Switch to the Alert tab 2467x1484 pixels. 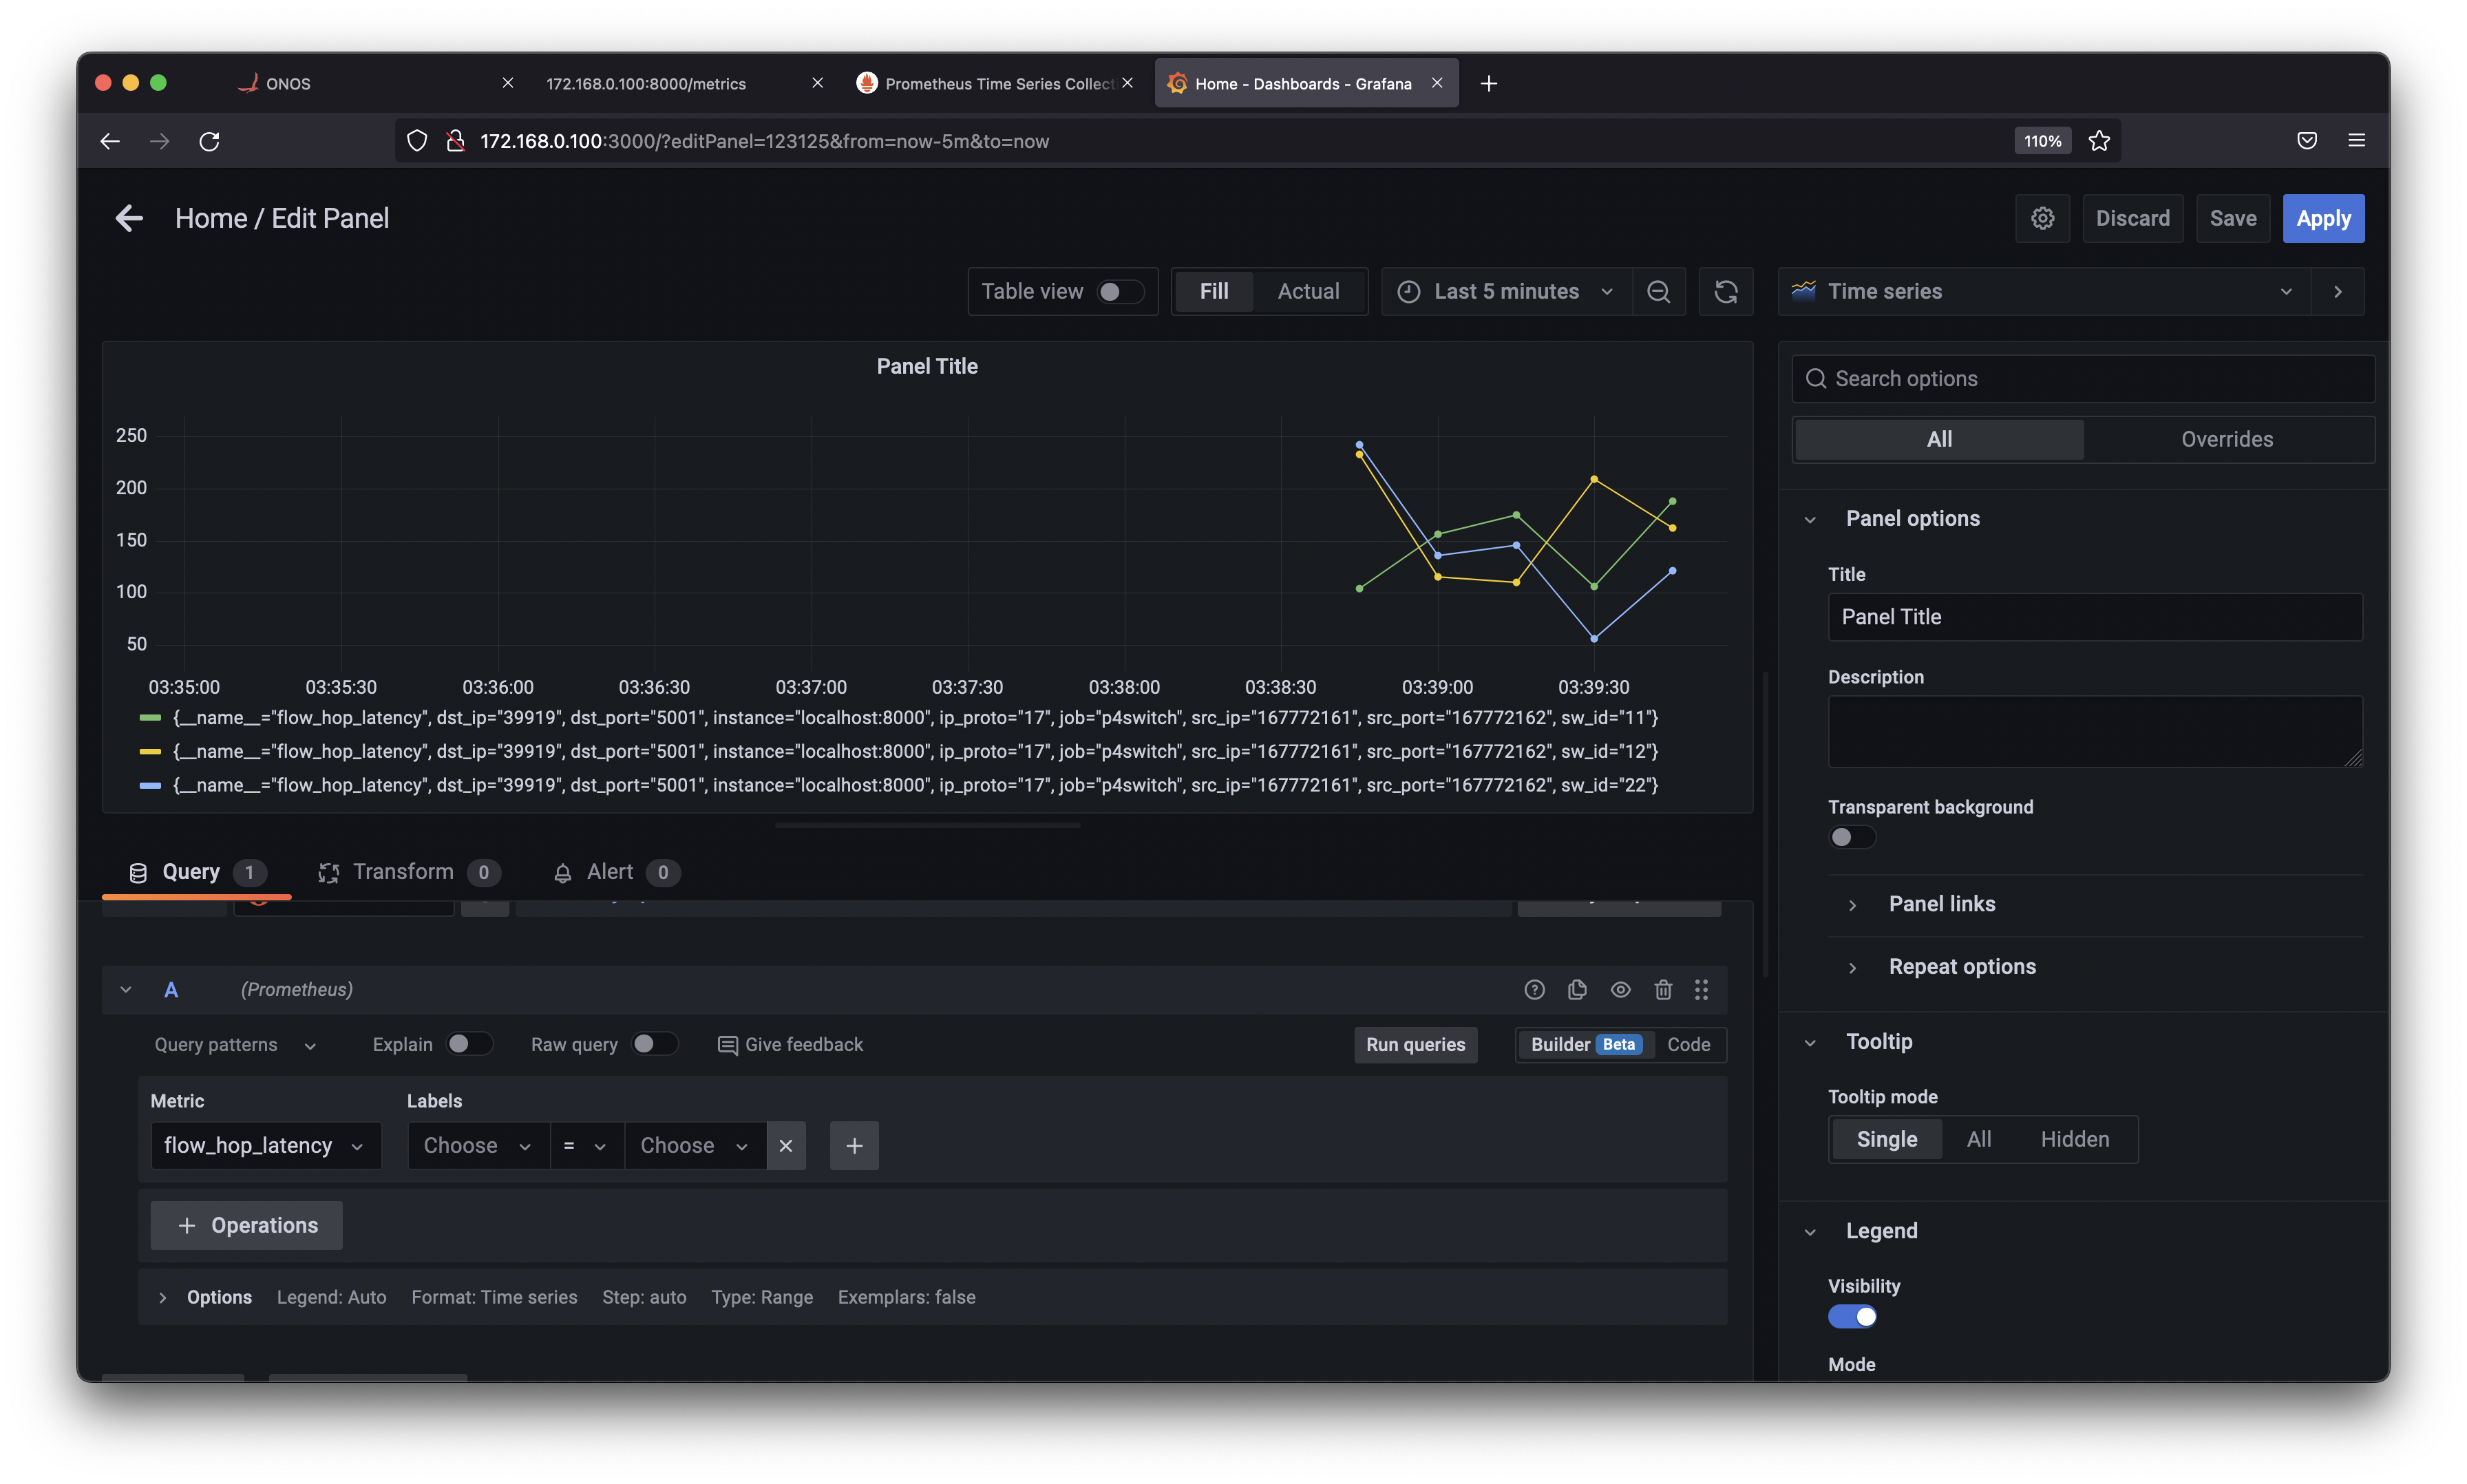pos(616,872)
